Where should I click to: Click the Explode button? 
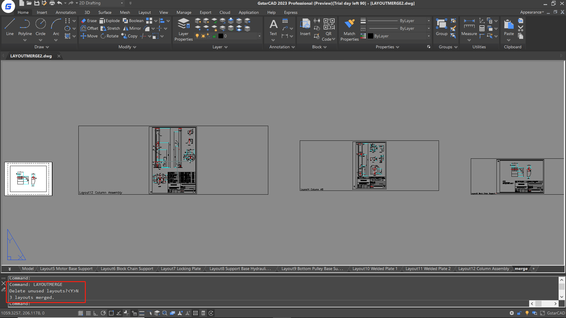pyautogui.click(x=110, y=21)
